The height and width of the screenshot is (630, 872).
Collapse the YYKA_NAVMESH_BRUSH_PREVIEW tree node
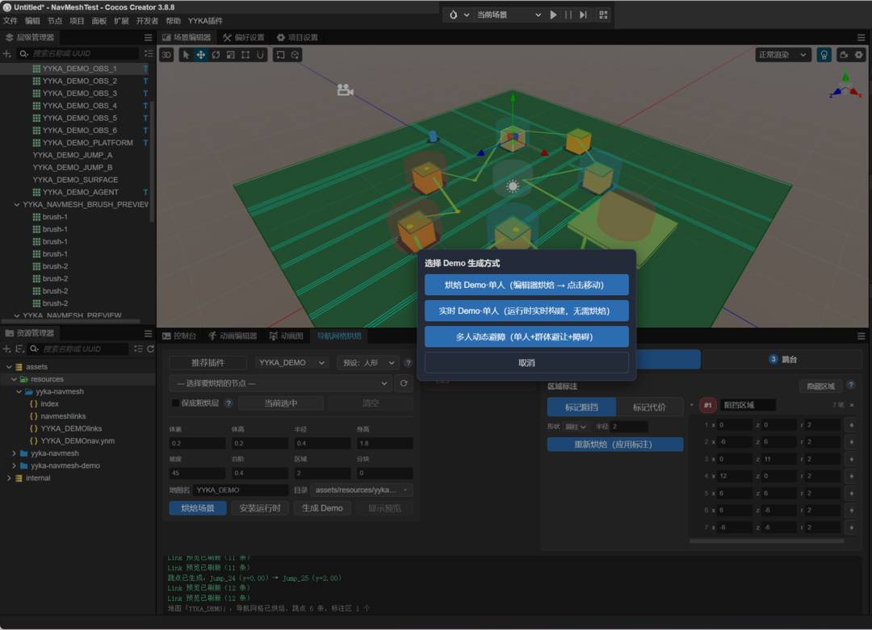pyautogui.click(x=17, y=204)
